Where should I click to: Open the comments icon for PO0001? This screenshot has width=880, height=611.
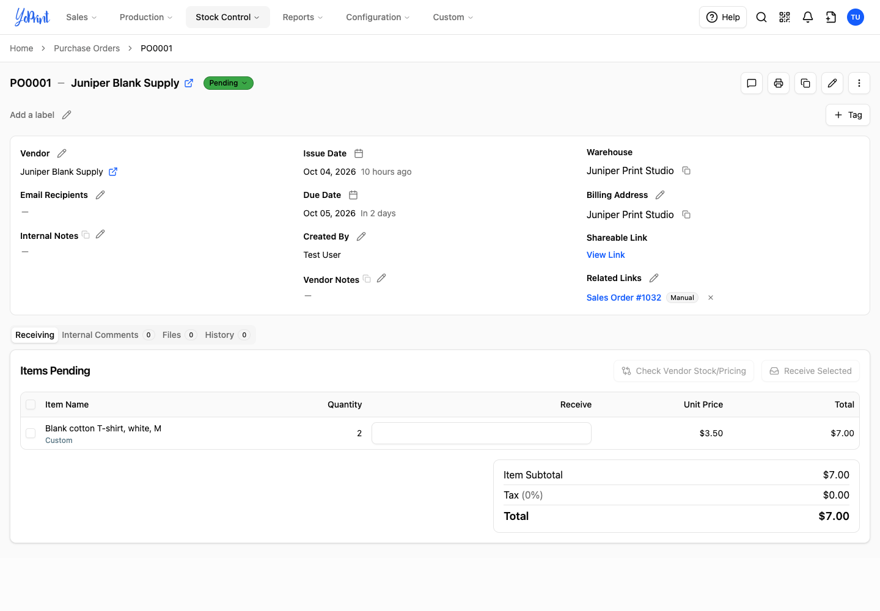coord(752,83)
